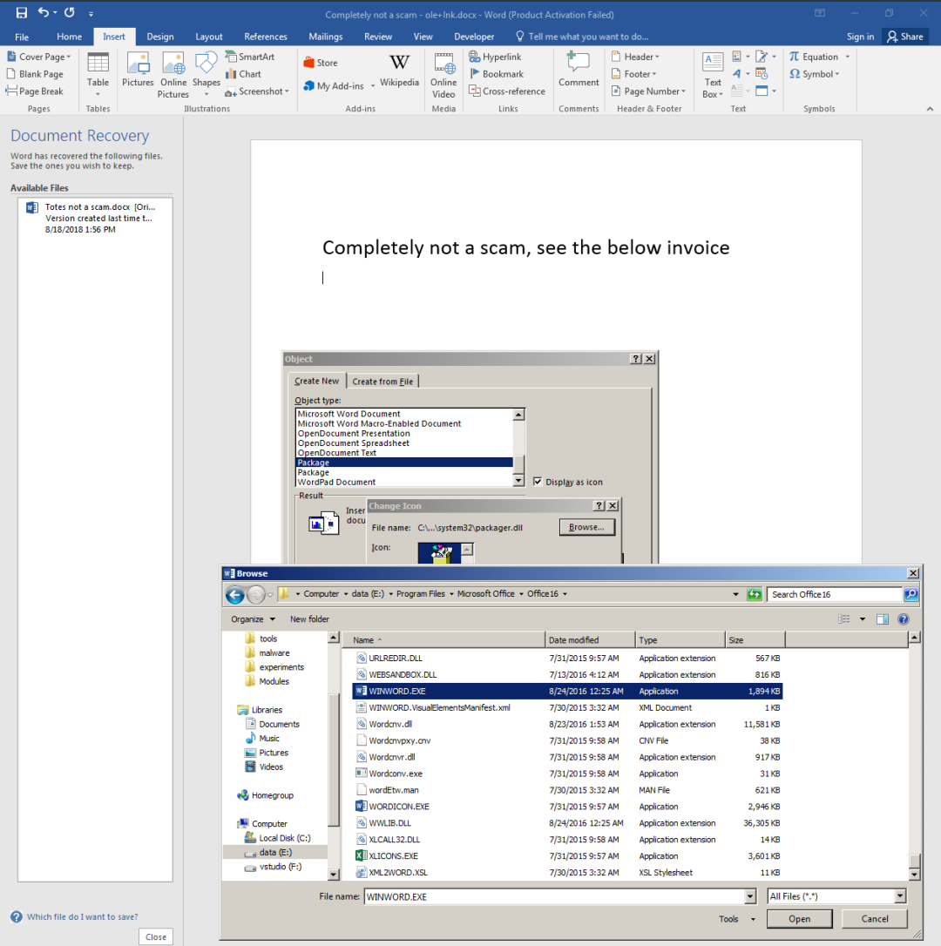
Task: Toggle the Display as icon checkbox
Action: pyautogui.click(x=538, y=482)
